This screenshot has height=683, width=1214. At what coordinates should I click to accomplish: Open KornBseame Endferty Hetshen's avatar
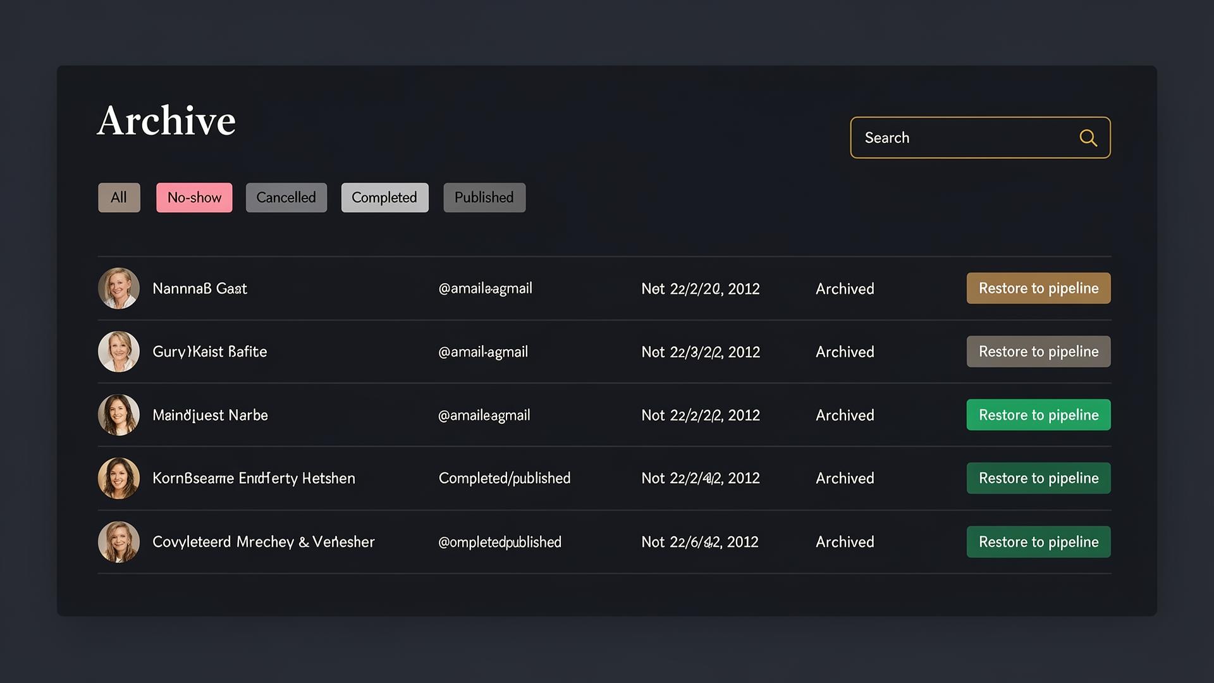coord(119,478)
